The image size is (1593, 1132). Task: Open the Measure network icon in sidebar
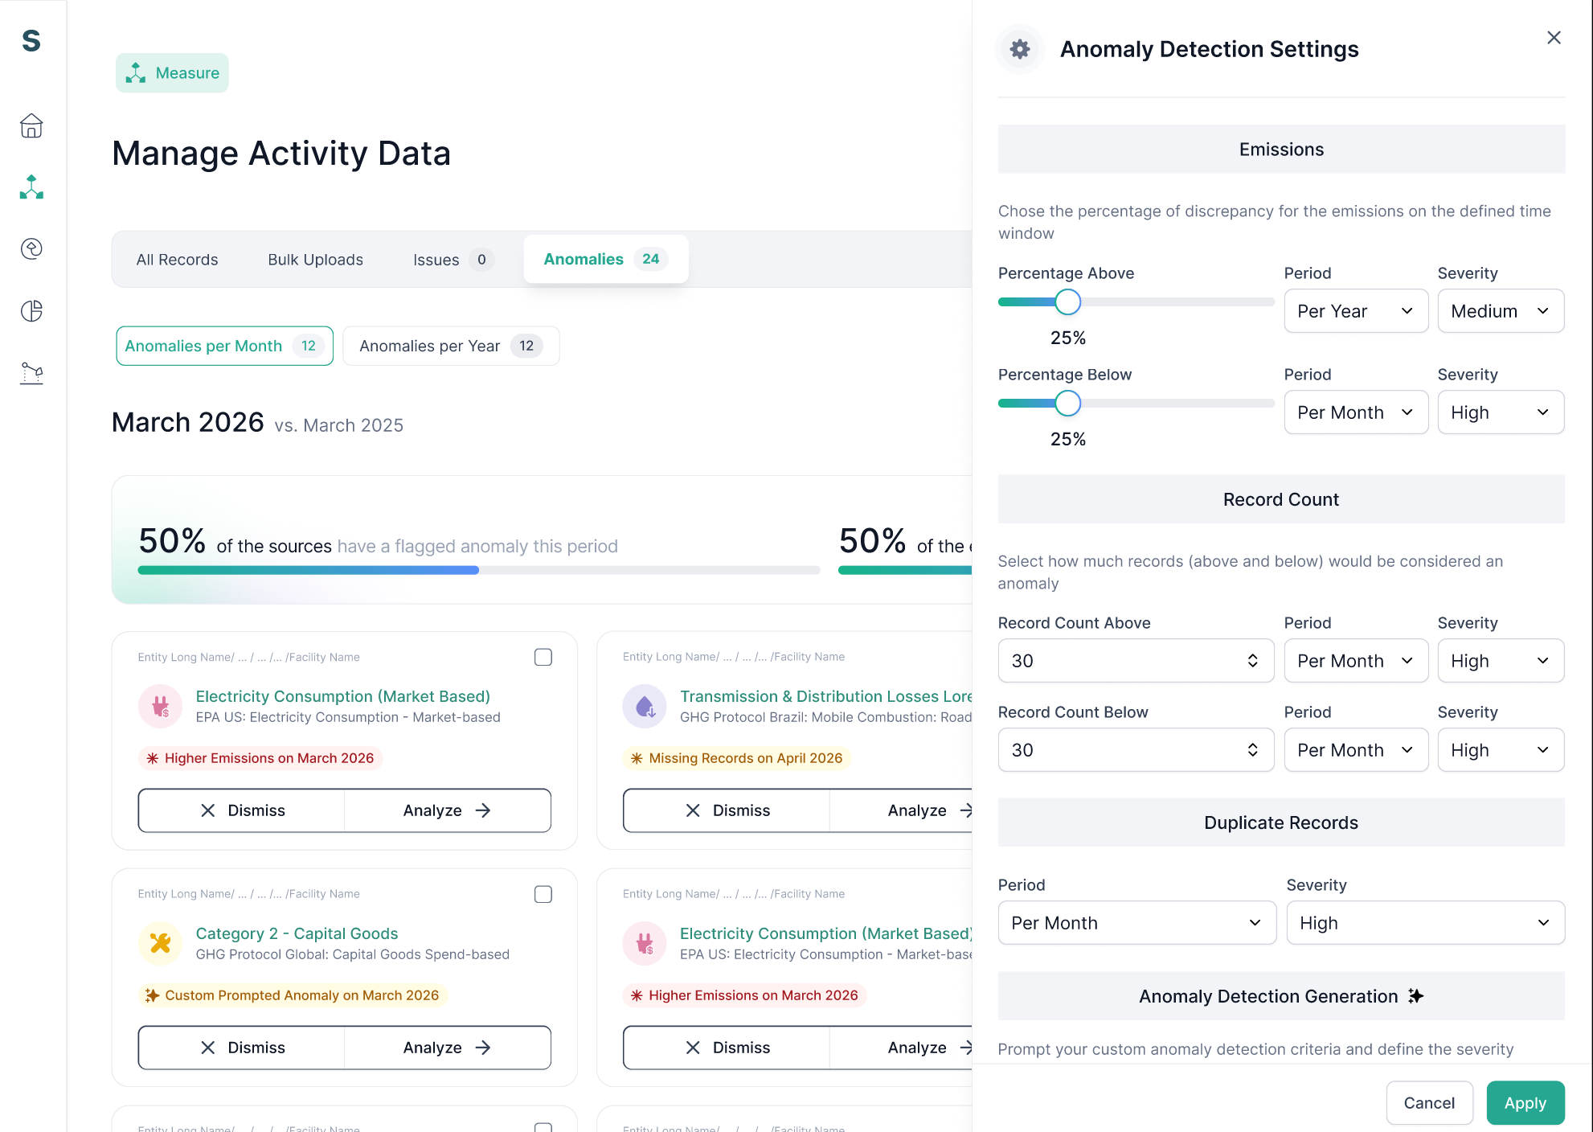pos(31,187)
